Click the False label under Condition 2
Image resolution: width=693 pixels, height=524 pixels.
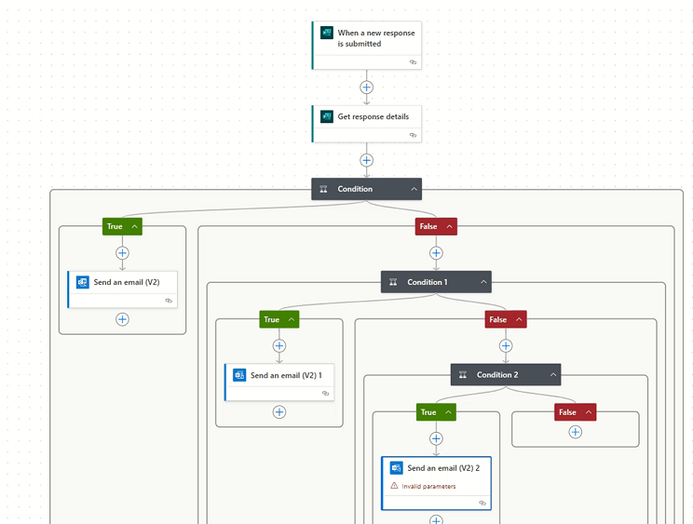567,412
